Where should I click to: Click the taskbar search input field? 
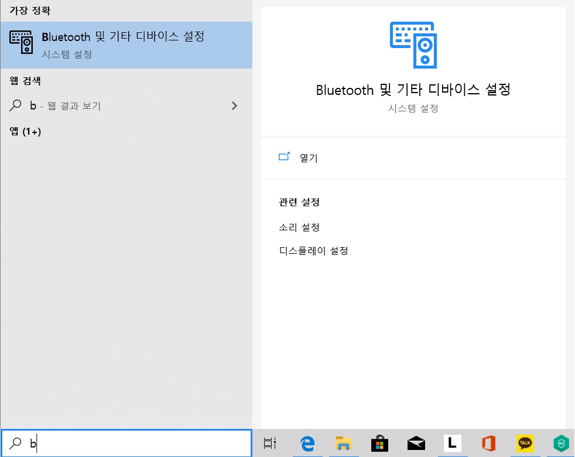(x=126, y=443)
